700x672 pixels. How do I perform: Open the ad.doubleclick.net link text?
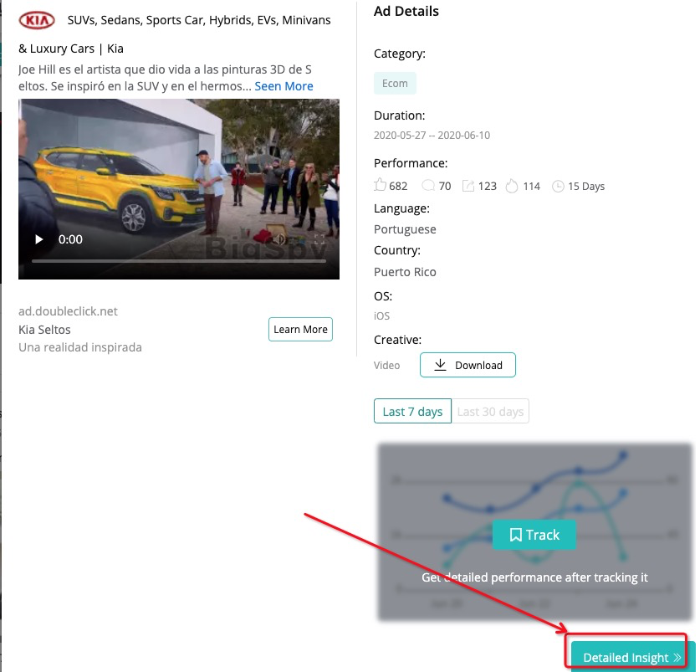pos(68,311)
